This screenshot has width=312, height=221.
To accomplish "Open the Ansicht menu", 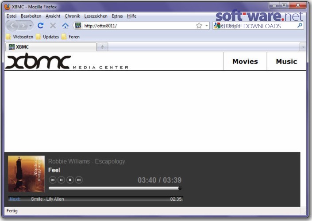I will point(53,16).
